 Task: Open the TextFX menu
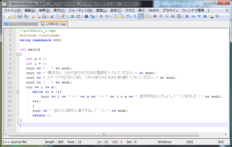(x=154, y=10)
